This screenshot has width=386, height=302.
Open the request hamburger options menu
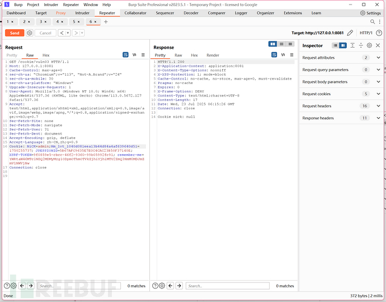tap(143, 55)
